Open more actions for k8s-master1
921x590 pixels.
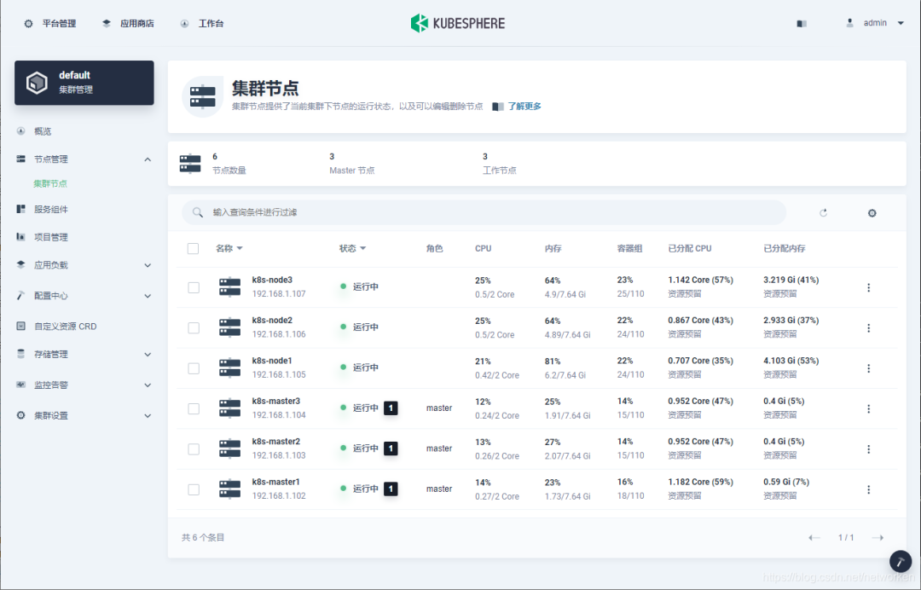click(x=869, y=489)
